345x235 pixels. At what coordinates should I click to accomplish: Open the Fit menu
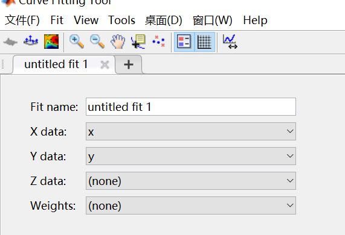click(57, 20)
